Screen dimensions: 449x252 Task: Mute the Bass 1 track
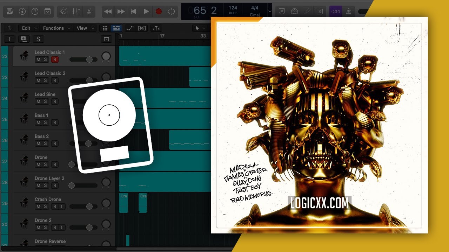click(38, 122)
